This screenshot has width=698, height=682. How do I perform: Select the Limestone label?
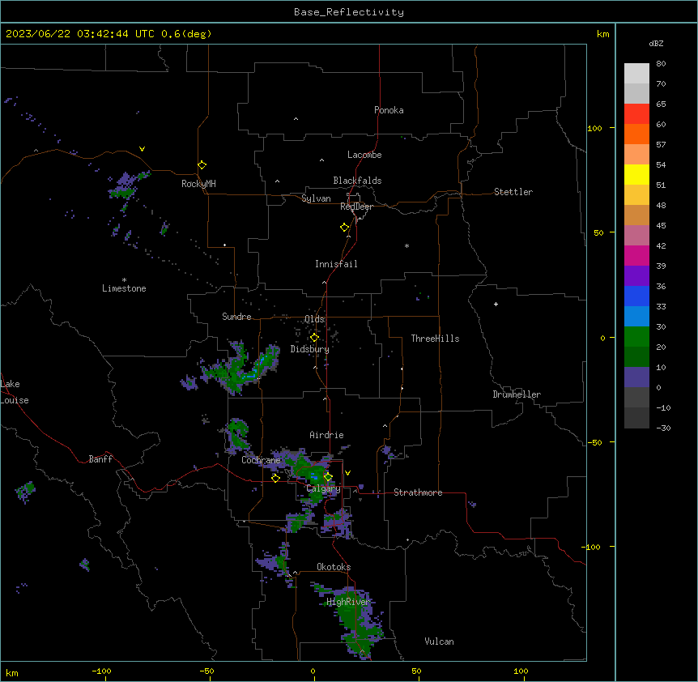(124, 288)
